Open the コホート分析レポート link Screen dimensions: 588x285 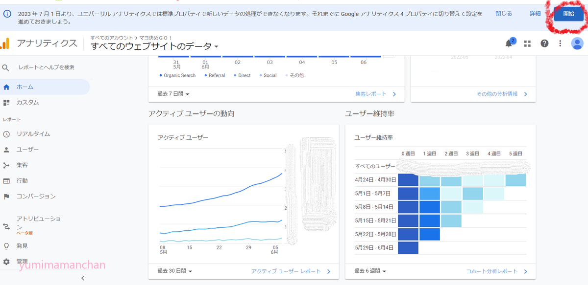(497, 271)
